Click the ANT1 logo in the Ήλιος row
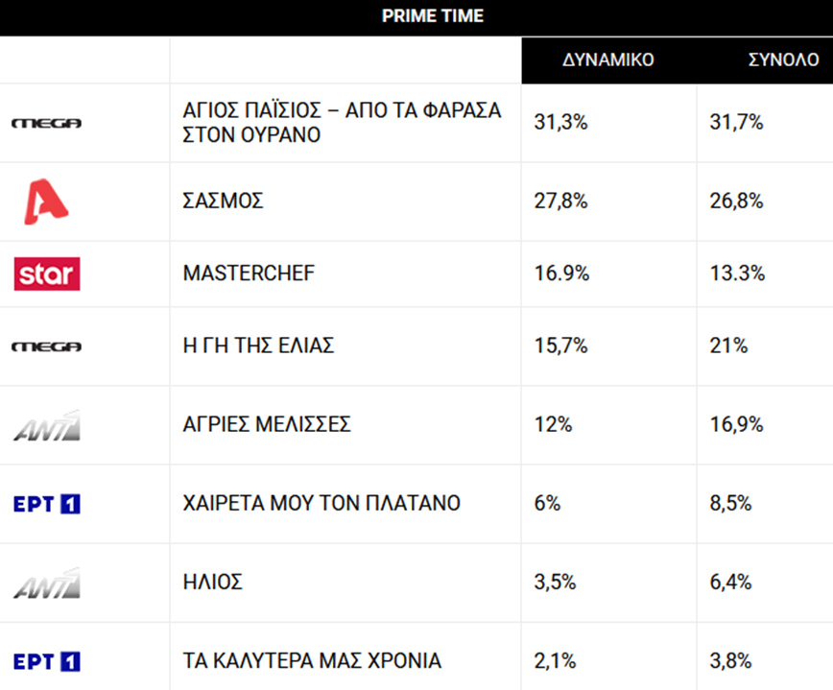833x690 pixels. click(46, 583)
